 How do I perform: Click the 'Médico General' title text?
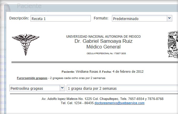(x=103, y=47)
